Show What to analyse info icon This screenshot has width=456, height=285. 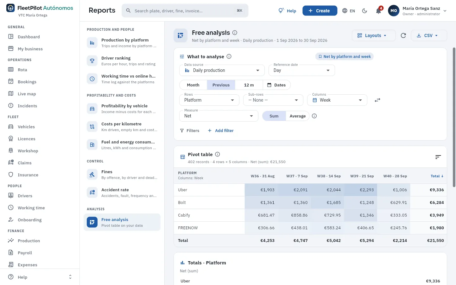tap(229, 56)
